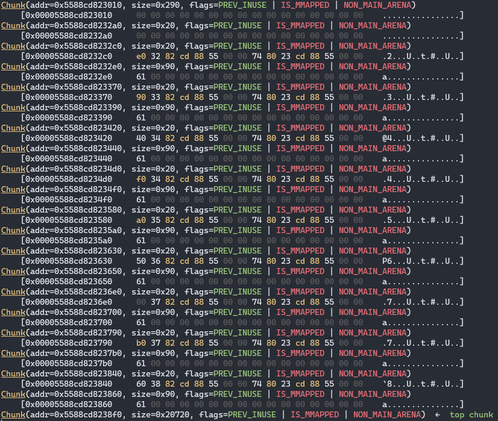Click the Chunk label for addr=0x5588cd823010
The width and height of the screenshot is (498, 421).
13,5
